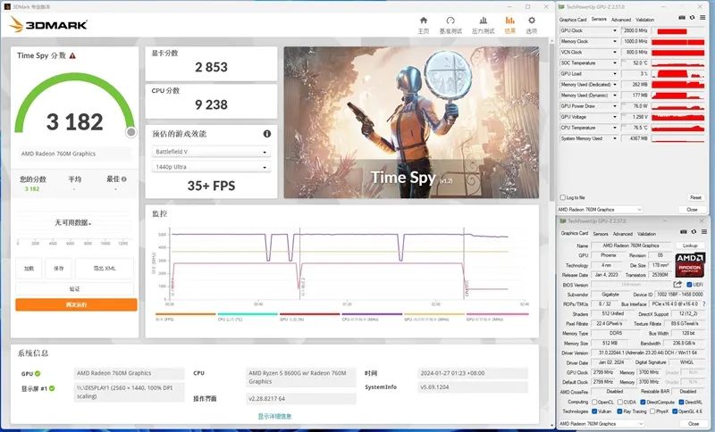Click the info icon beside estimated game performance
Screen dimensions: 715x432
coord(266,134)
